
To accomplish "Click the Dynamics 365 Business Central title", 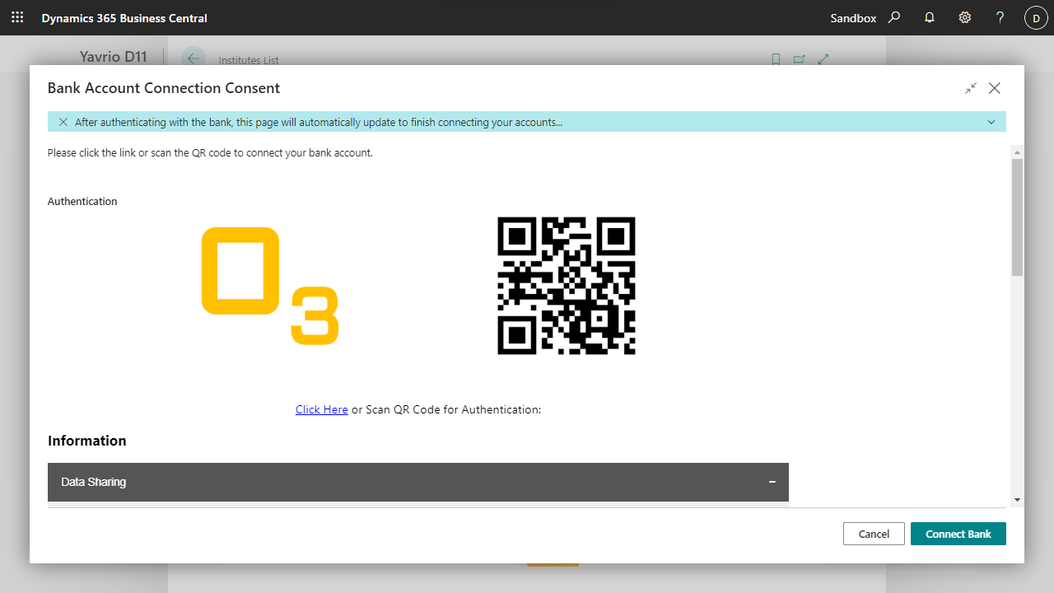I will pyautogui.click(x=124, y=18).
